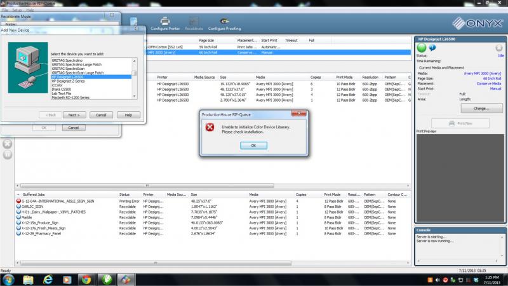This screenshot has height=286, width=508.
Task: Click the red icon of G-12-04A job
Action: tap(19, 201)
